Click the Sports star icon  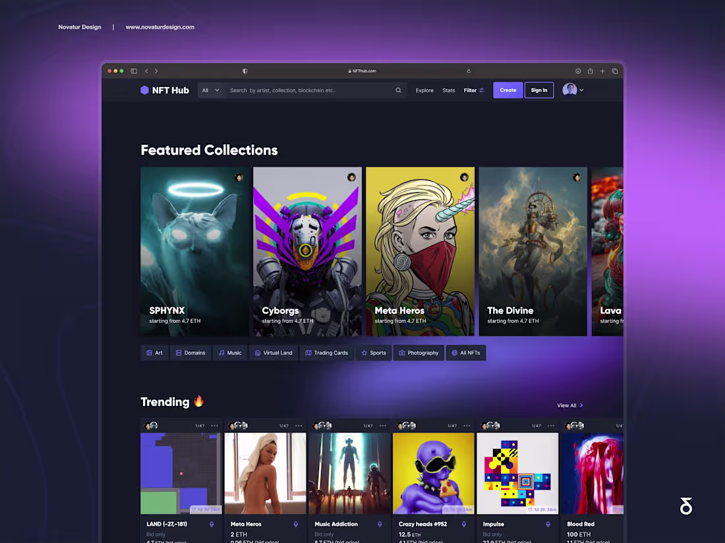click(x=364, y=353)
